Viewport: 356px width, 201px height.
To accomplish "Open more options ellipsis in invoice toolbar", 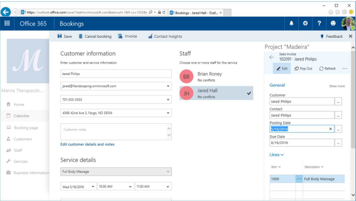I will point(345,68).
